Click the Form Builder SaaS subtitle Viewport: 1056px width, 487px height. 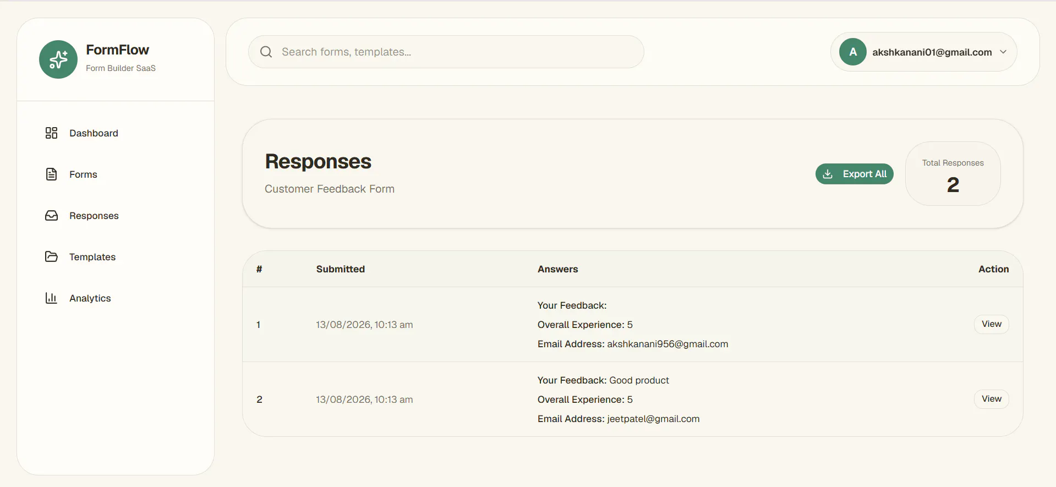(x=121, y=68)
